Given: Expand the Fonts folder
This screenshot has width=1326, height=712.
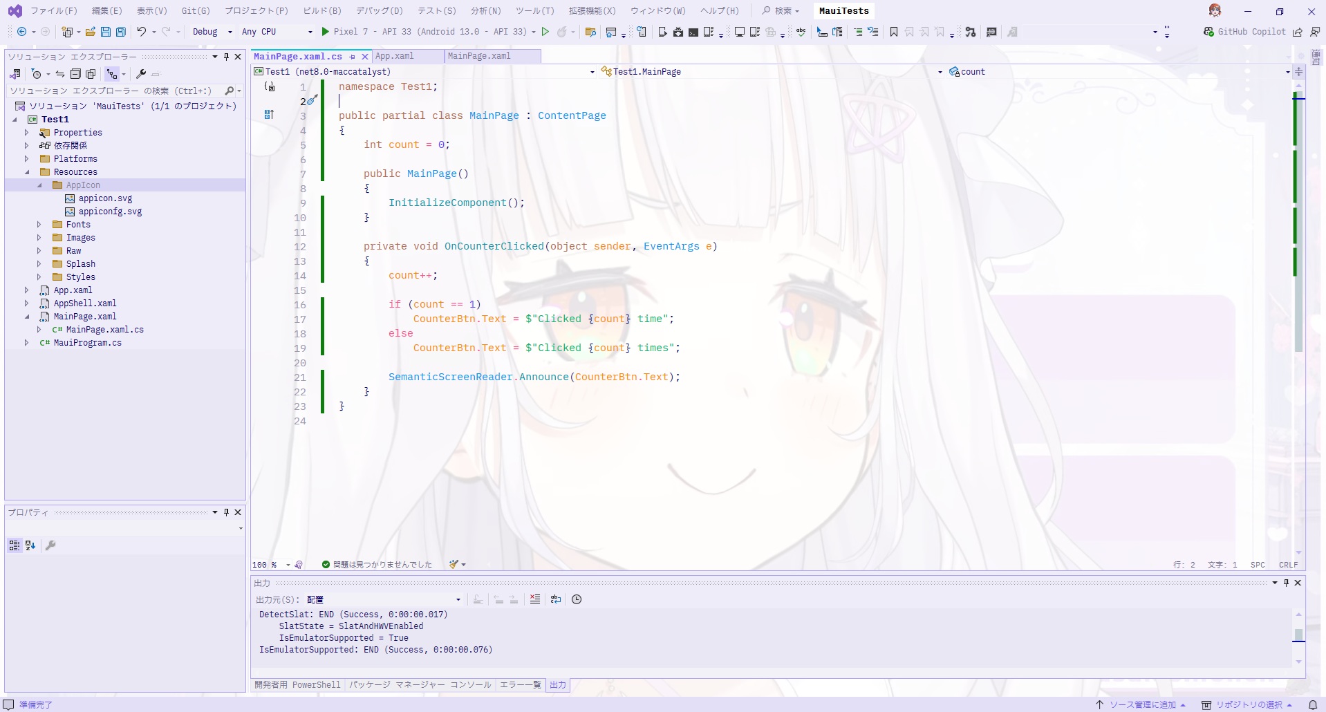Looking at the screenshot, I should pyautogui.click(x=39, y=224).
